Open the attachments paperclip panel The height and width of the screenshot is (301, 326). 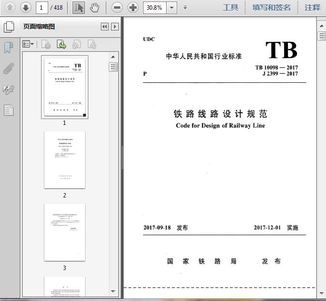(9, 69)
